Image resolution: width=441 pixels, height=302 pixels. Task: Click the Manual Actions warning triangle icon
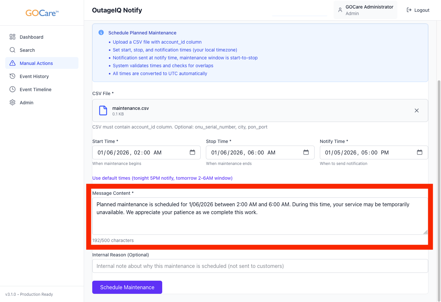(x=12, y=63)
